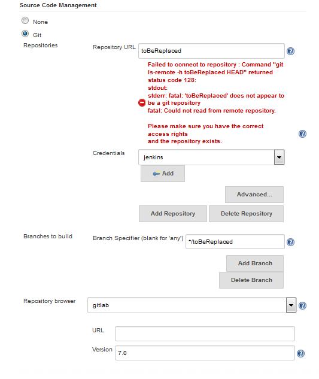Click the Delete Branch button
319x379 pixels.
pyautogui.click(x=251, y=280)
